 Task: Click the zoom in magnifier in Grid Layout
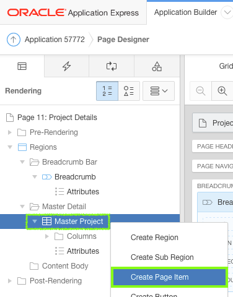coord(222,91)
